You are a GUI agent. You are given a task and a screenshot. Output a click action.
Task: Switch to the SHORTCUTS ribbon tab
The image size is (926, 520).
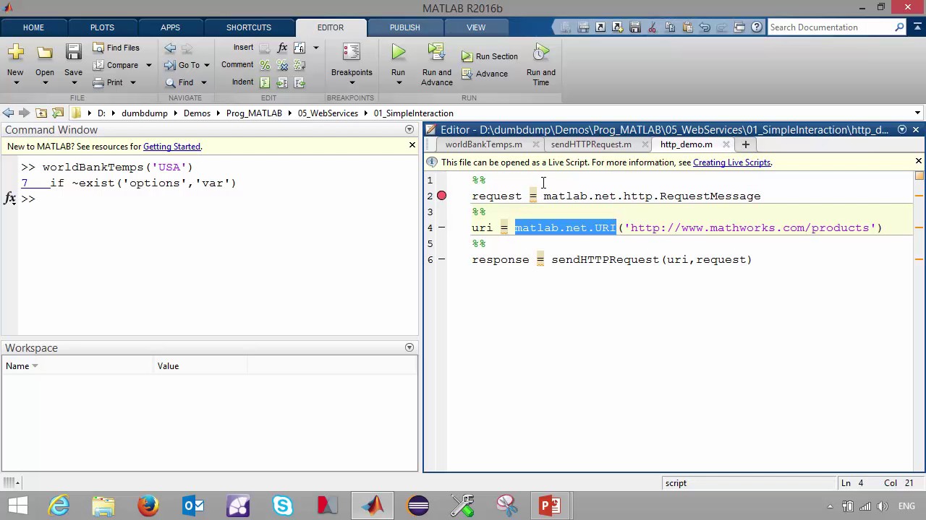click(249, 27)
